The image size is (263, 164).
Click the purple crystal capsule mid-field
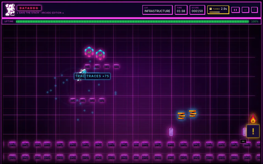coord(171,132)
